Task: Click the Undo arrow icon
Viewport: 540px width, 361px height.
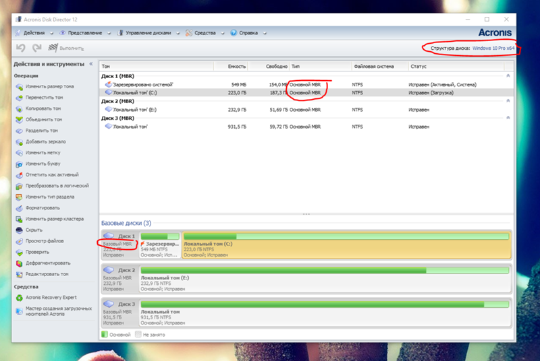Action: pyautogui.click(x=21, y=48)
